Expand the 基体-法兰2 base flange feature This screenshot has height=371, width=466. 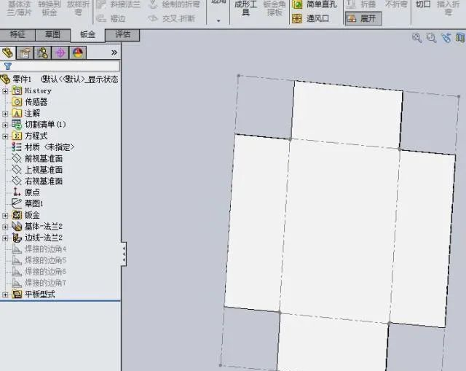5,227
